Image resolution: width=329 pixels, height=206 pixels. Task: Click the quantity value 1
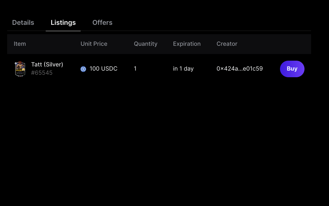135,69
